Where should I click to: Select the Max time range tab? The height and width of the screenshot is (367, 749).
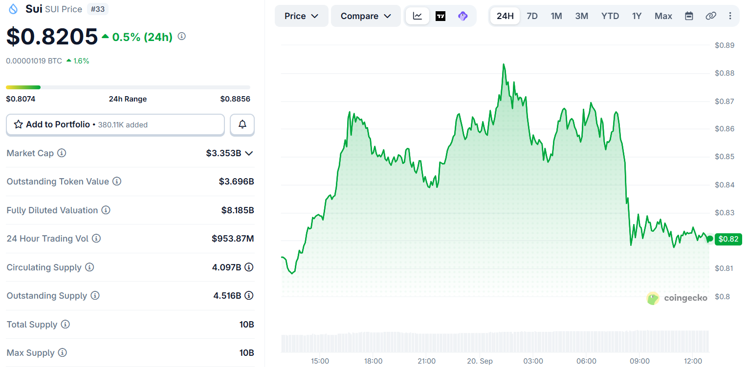click(663, 16)
